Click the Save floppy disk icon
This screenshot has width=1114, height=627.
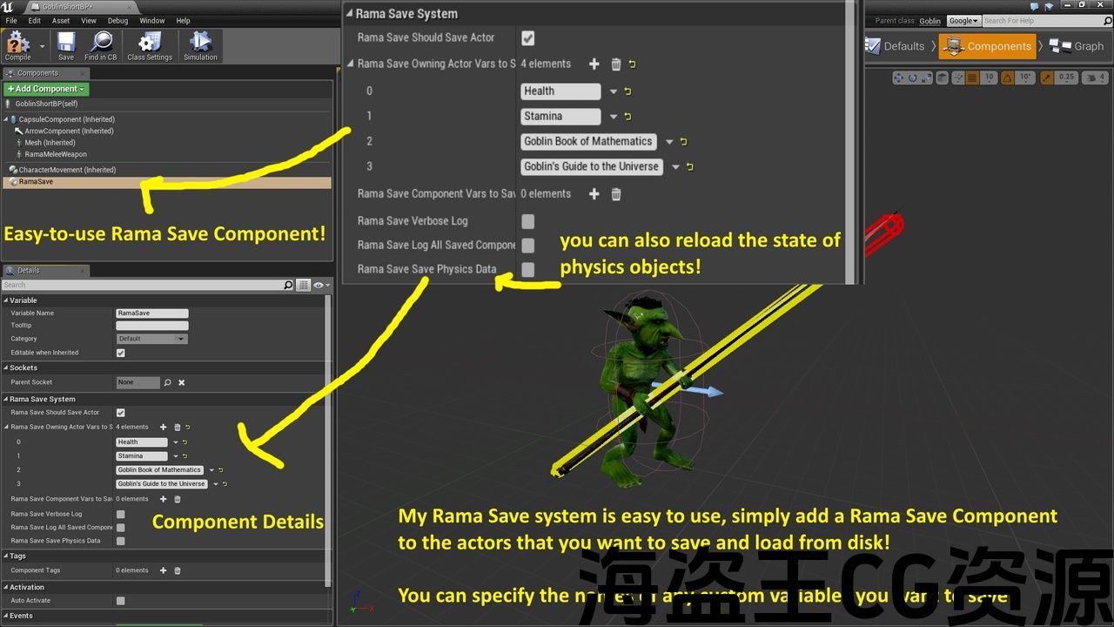(66, 44)
